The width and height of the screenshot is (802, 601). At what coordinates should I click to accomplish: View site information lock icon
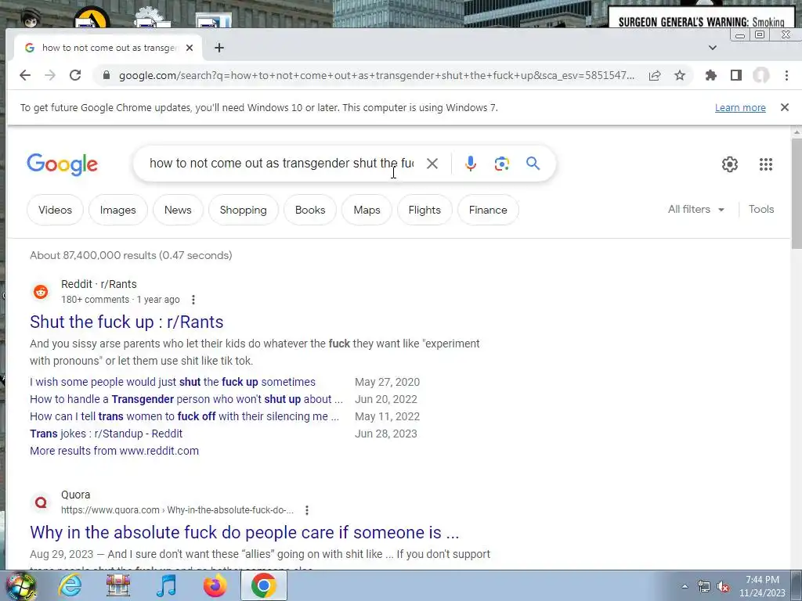(107, 75)
